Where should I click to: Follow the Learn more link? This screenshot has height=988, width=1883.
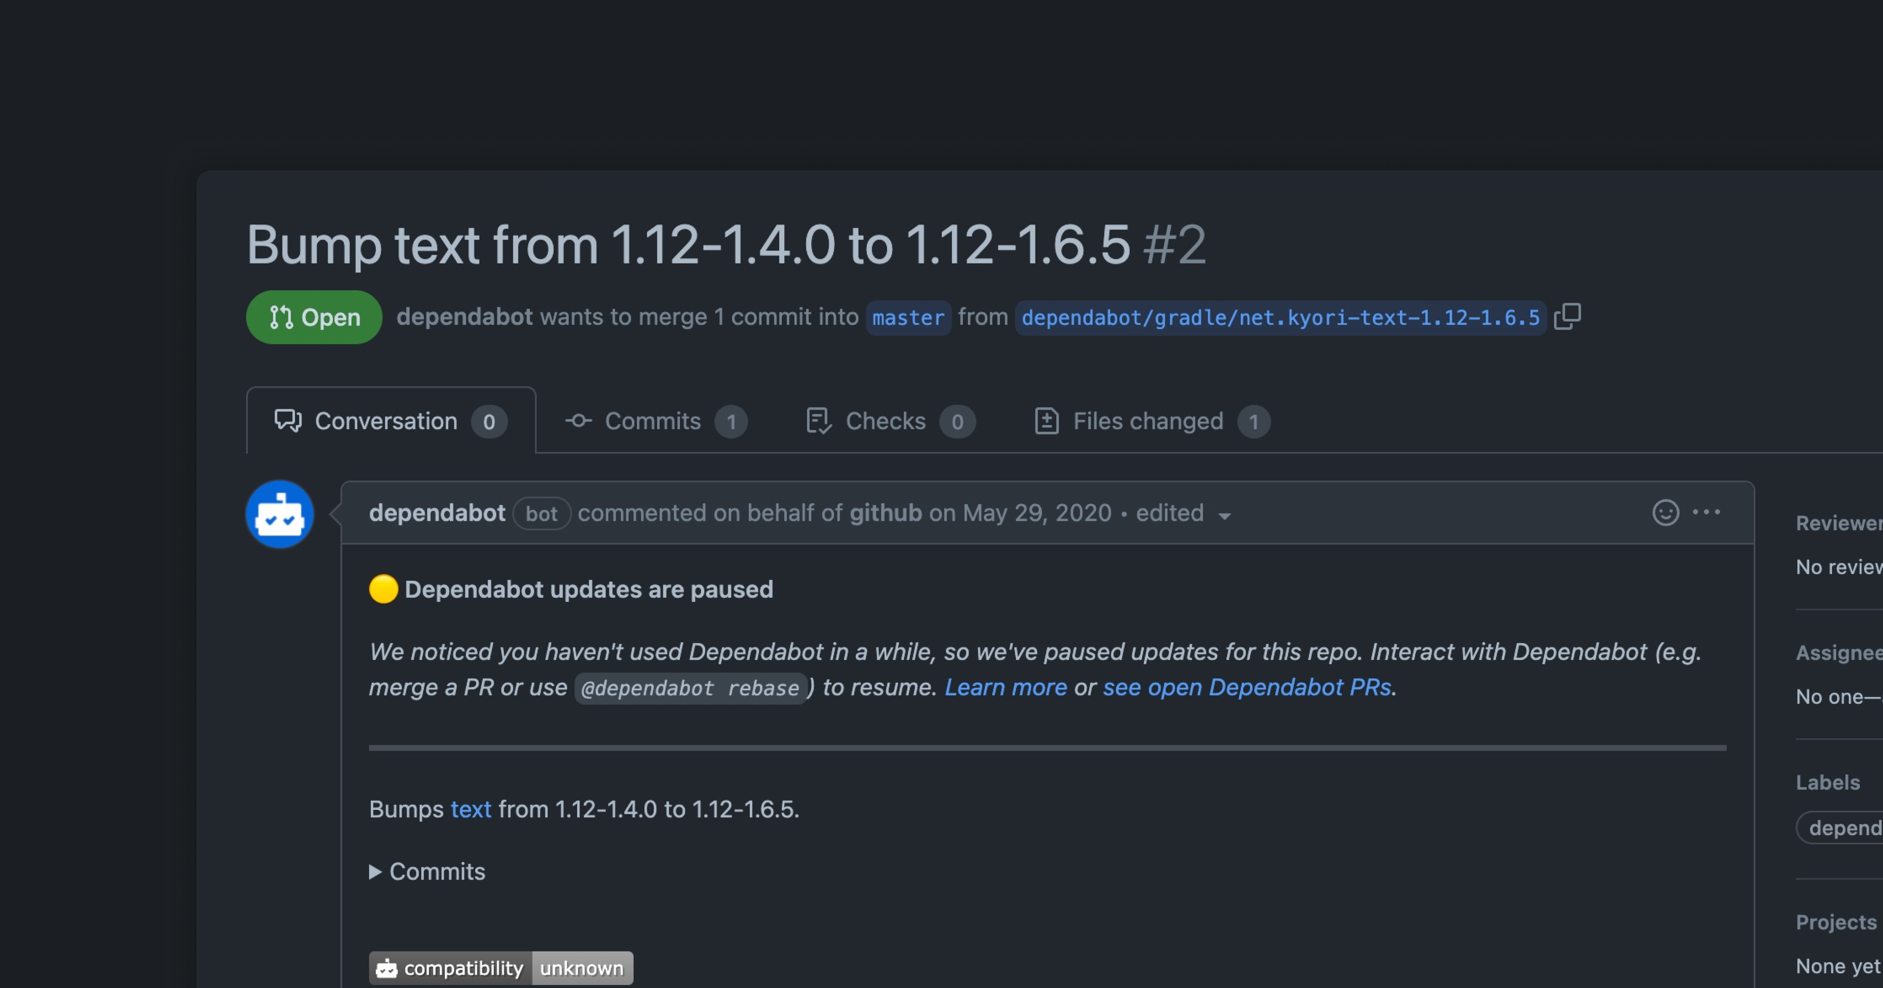pyautogui.click(x=1005, y=688)
